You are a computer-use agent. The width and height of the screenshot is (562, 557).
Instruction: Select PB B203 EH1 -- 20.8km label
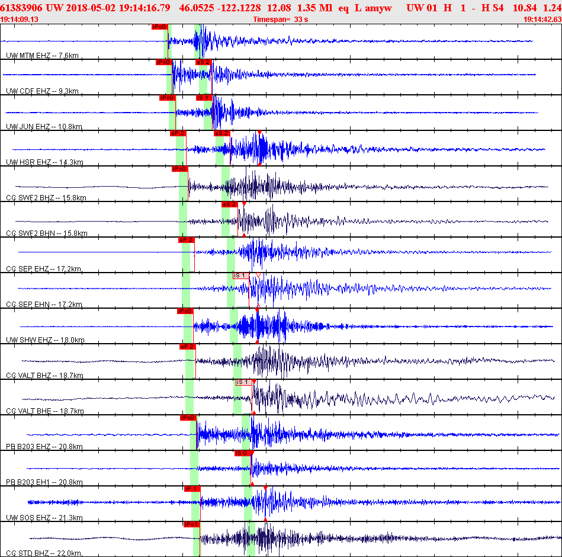[x=44, y=482]
